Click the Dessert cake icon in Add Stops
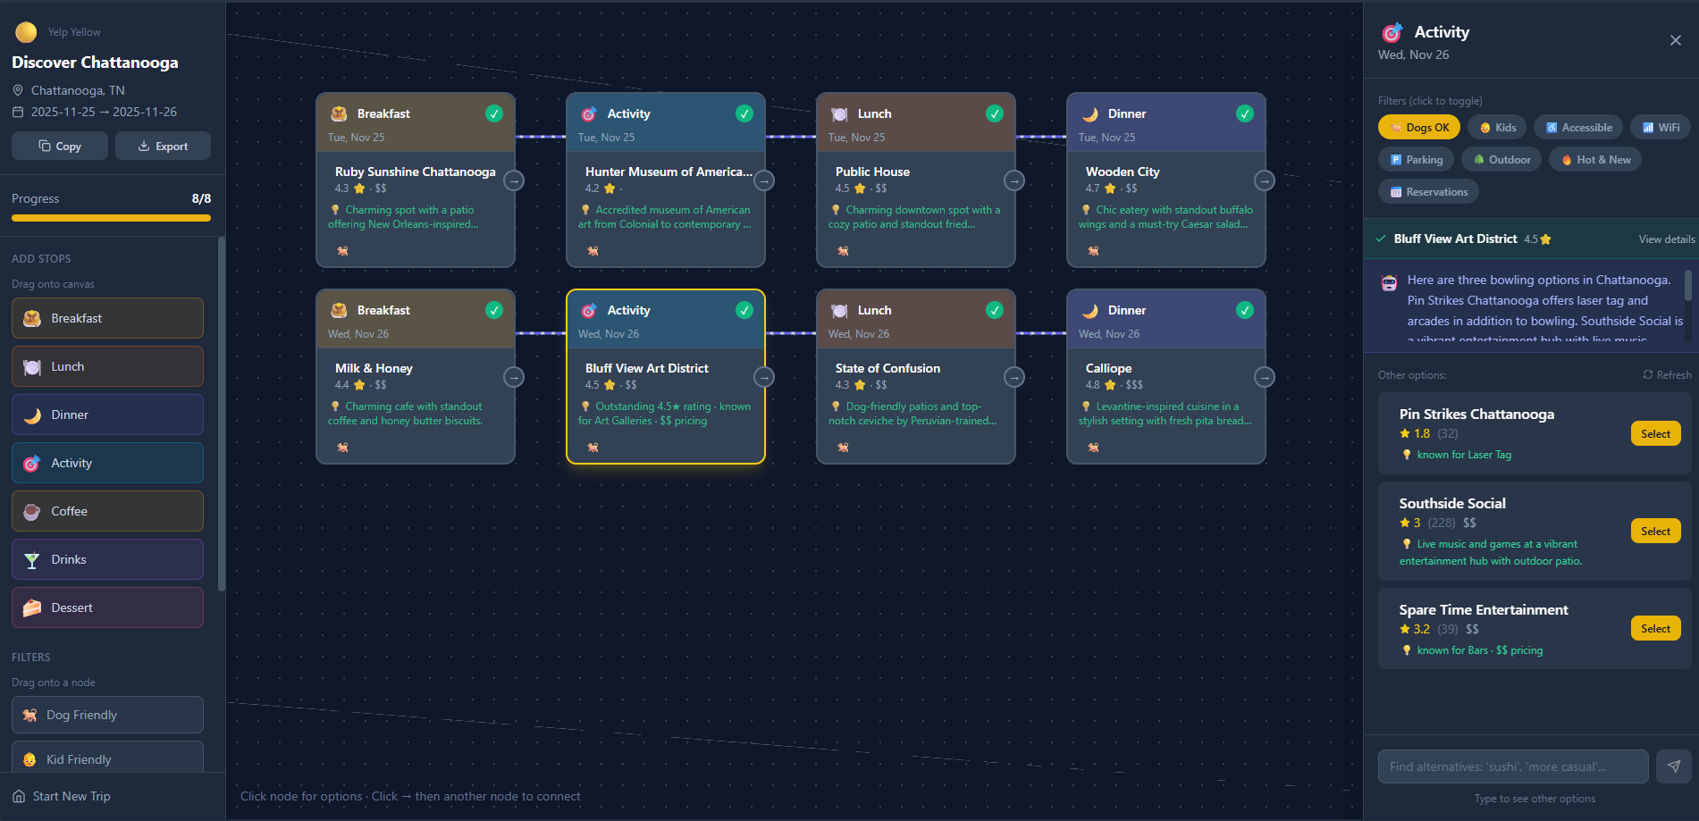1699x821 pixels. (32, 608)
